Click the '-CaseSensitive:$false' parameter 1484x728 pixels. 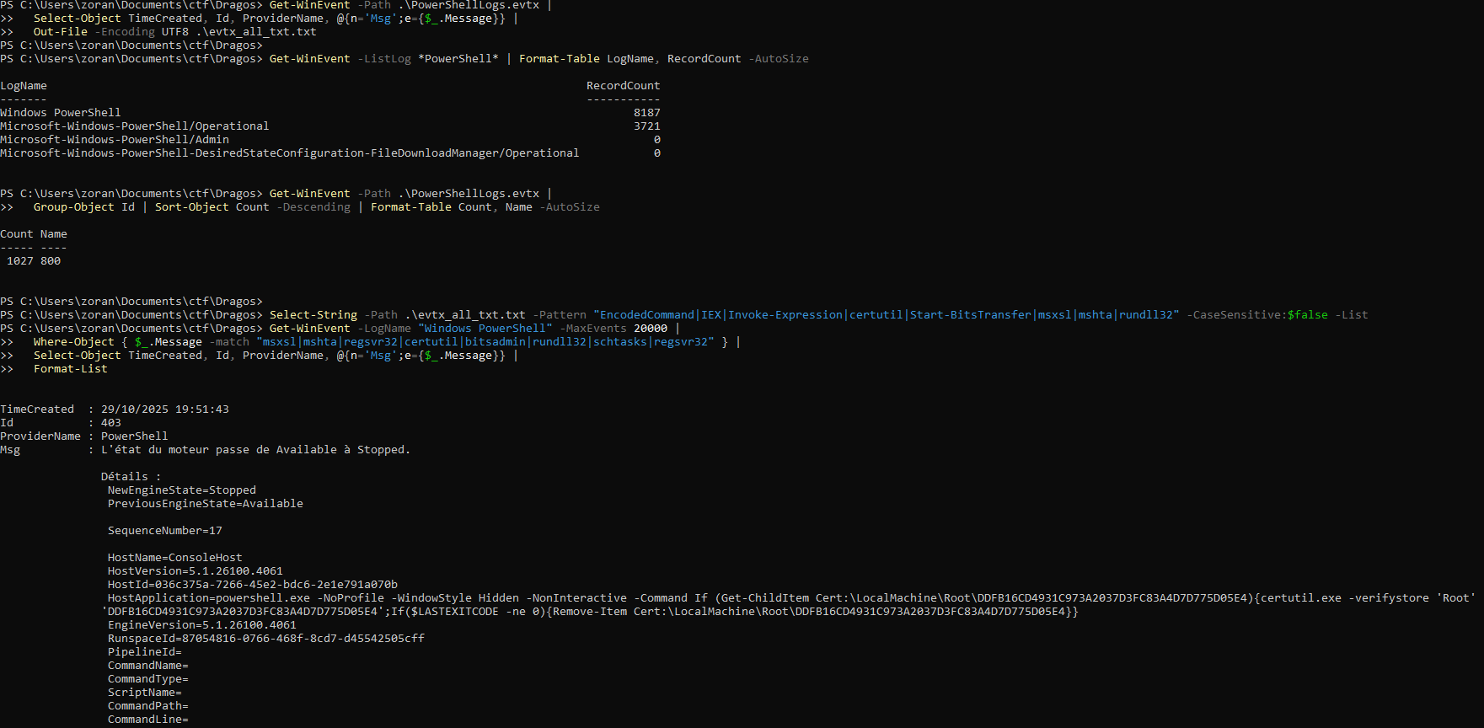1257,314
